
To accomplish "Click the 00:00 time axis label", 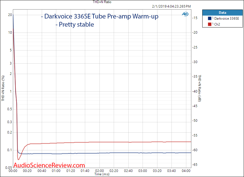I will (13, 171).
